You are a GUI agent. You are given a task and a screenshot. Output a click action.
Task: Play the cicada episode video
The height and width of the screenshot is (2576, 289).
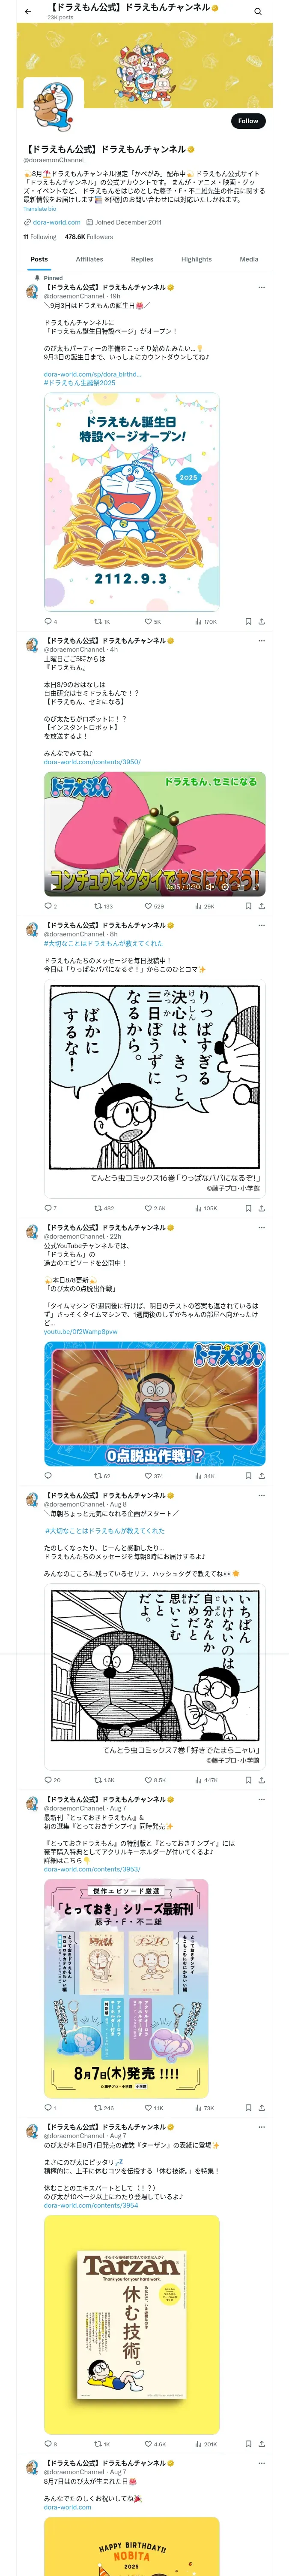[155, 833]
